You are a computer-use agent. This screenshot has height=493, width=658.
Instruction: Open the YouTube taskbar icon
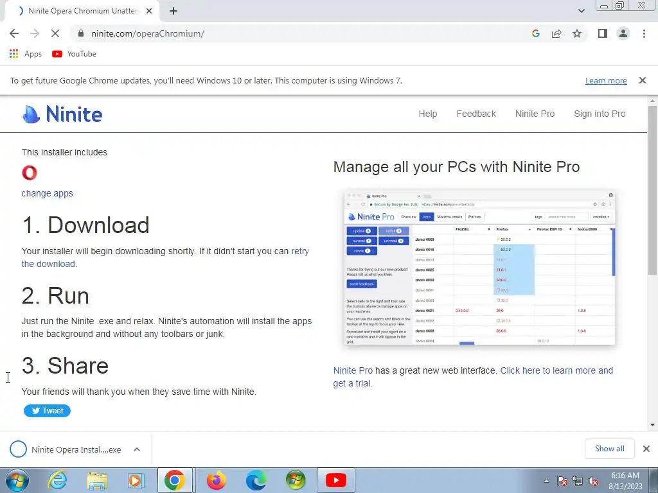tap(335, 480)
